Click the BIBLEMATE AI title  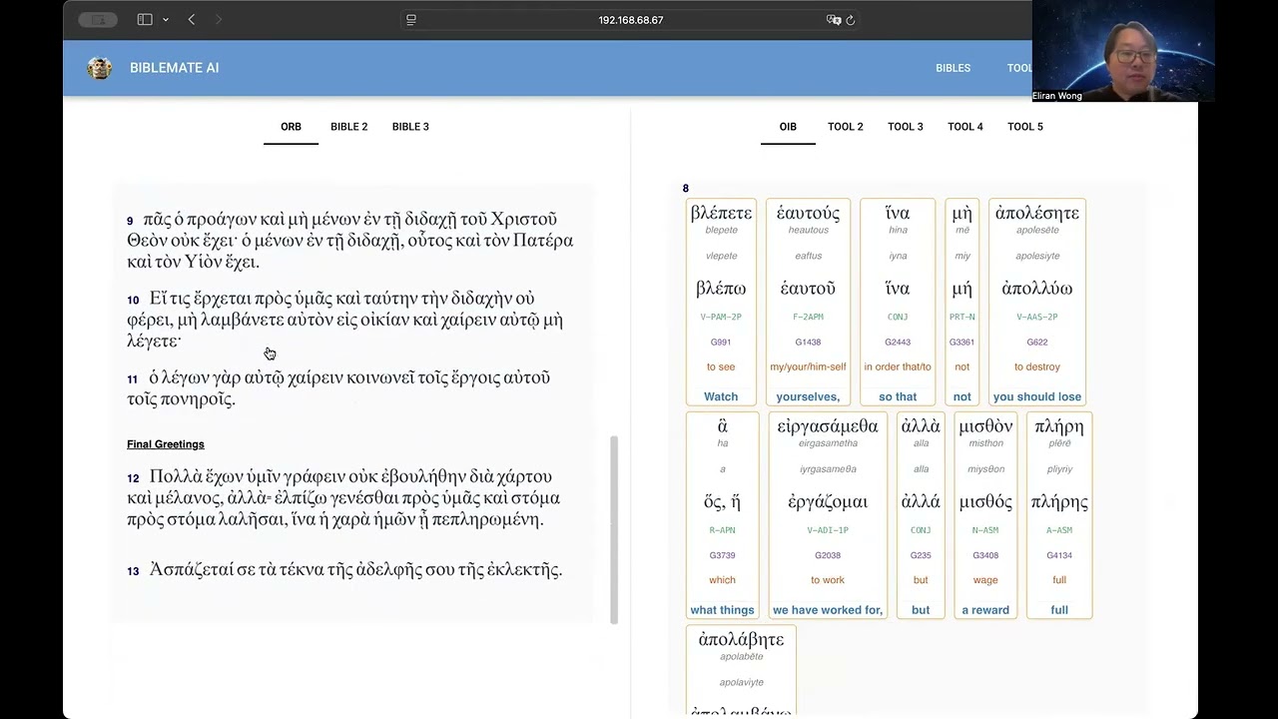coord(174,68)
